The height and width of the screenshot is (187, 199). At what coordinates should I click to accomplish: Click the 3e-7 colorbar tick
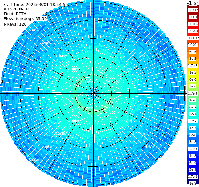193,114
